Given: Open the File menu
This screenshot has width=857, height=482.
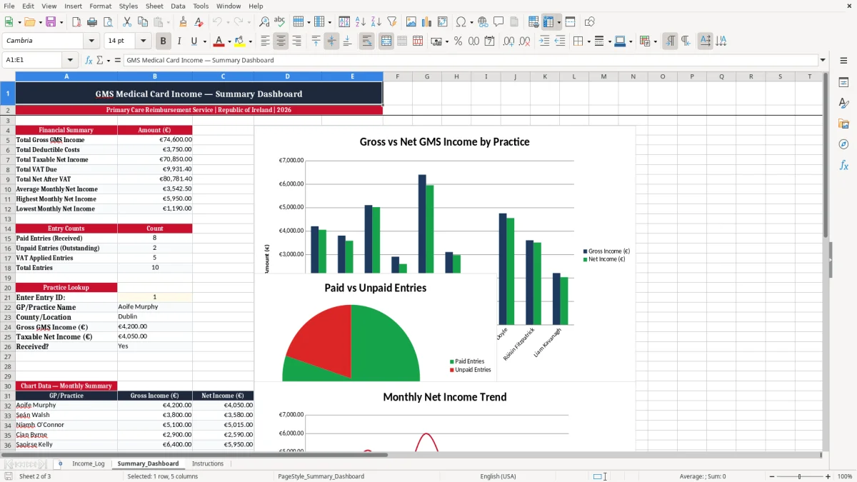Looking at the screenshot, I should point(9,6).
